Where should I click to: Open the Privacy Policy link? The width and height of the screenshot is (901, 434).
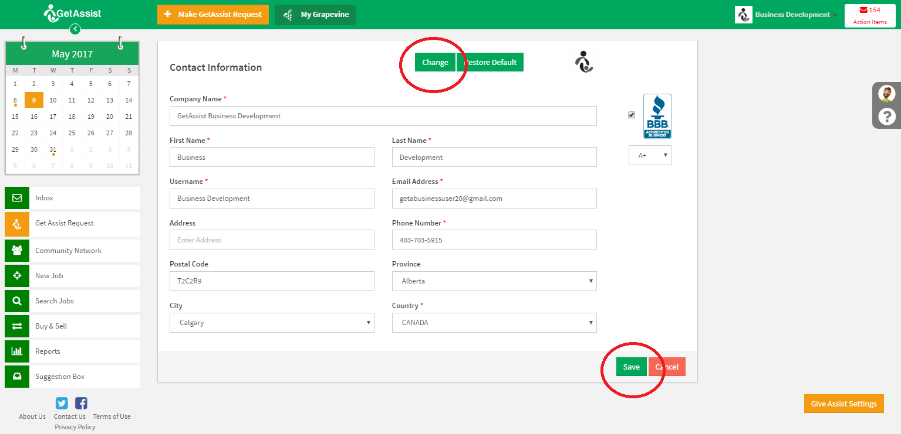pos(75,427)
